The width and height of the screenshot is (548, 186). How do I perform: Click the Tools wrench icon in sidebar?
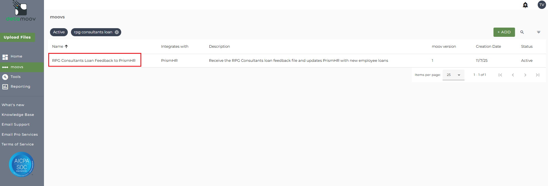pos(5,77)
